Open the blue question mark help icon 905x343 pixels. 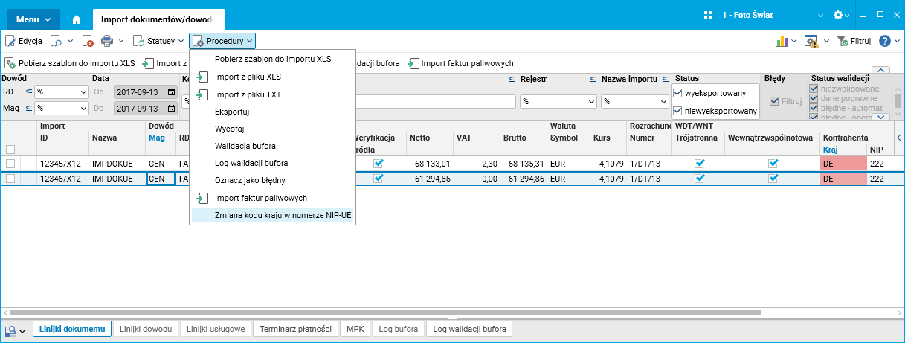click(885, 42)
